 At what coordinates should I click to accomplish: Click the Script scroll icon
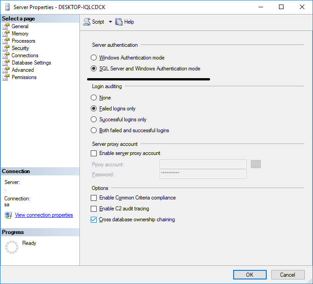click(87, 22)
